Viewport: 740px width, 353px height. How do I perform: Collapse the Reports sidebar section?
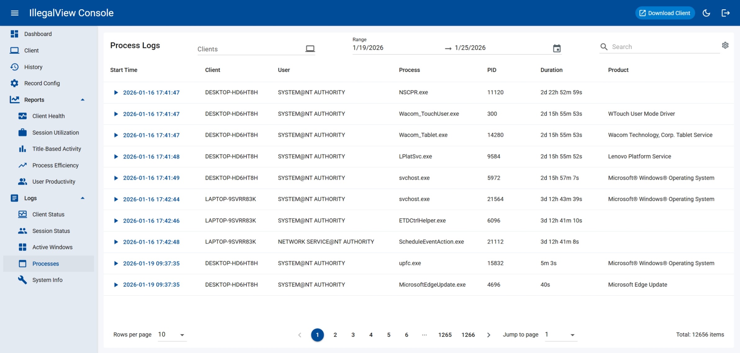83,100
